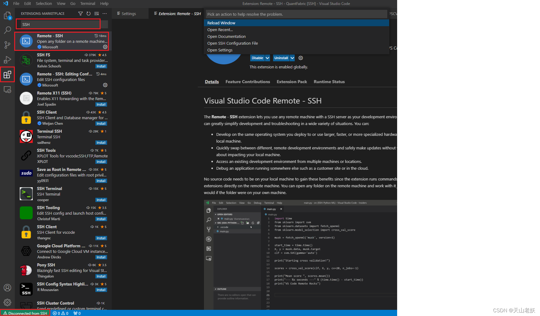Open manage gear for Remote - SSH extension
Image resolution: width=540 pixels, height=316 pixels.
tap(105, 47)
